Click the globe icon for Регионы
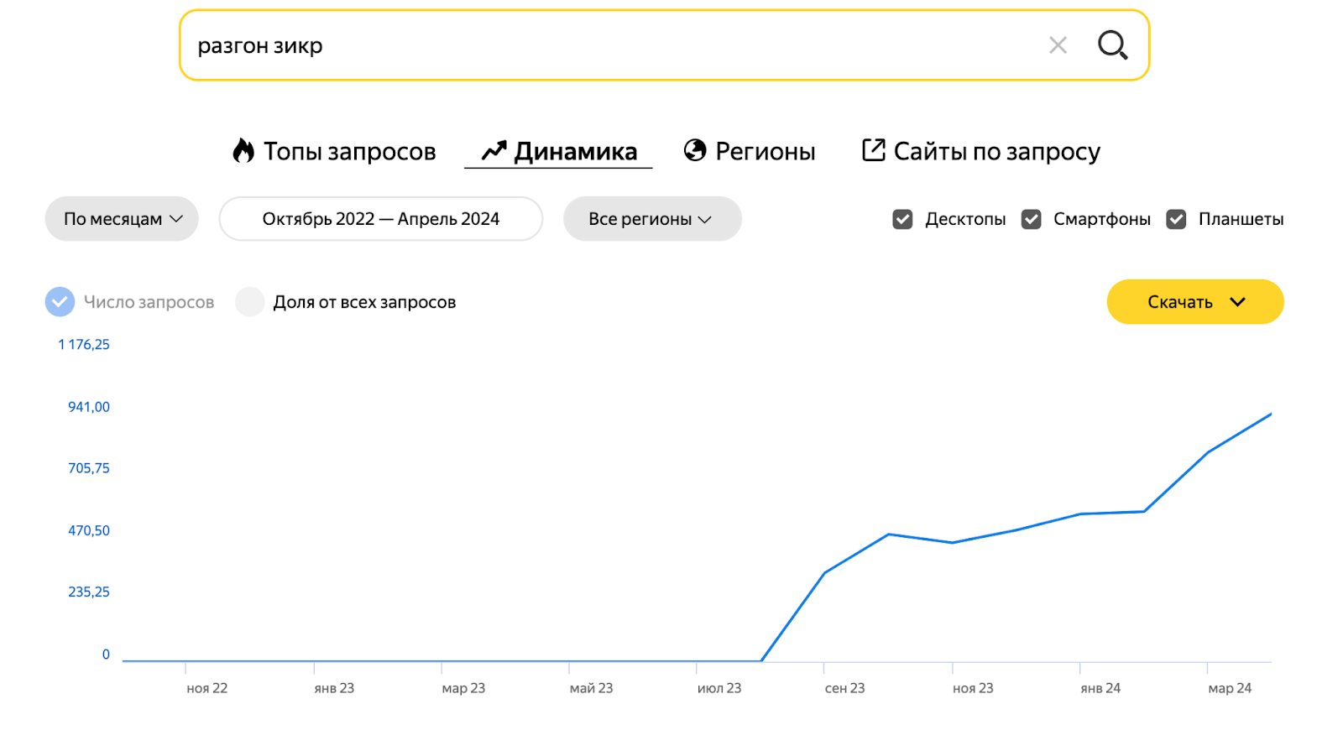 [695, 150]
